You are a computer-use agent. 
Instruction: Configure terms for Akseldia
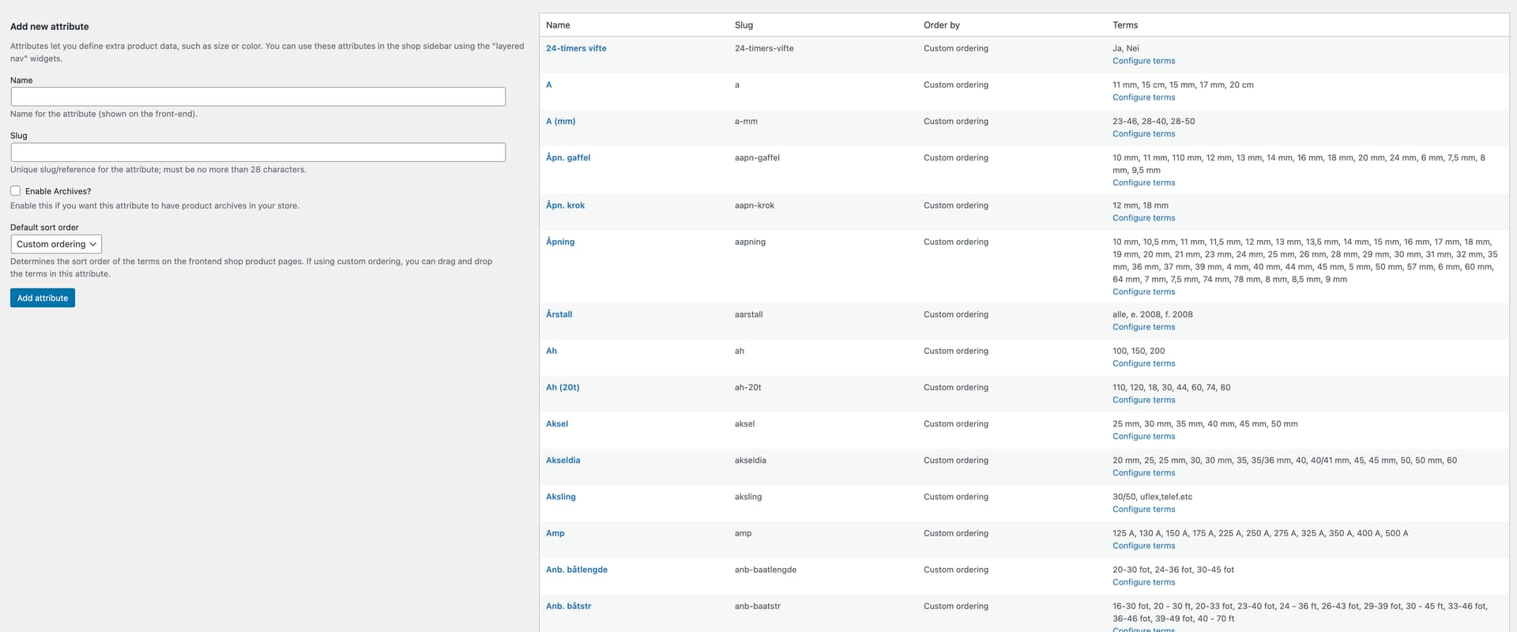[1143, 472]
